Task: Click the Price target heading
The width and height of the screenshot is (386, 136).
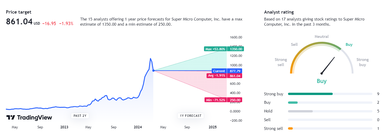Action: click(19, 12)
